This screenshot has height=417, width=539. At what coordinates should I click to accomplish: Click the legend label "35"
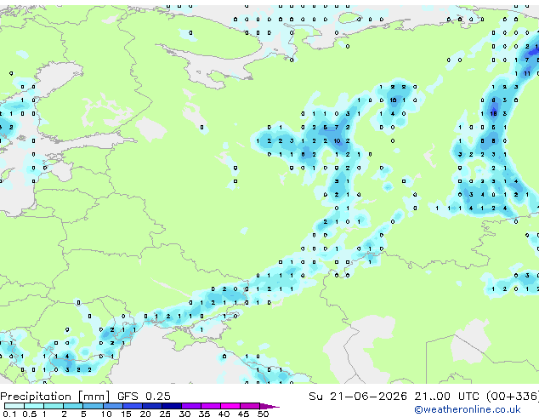(x=204, y=414)
